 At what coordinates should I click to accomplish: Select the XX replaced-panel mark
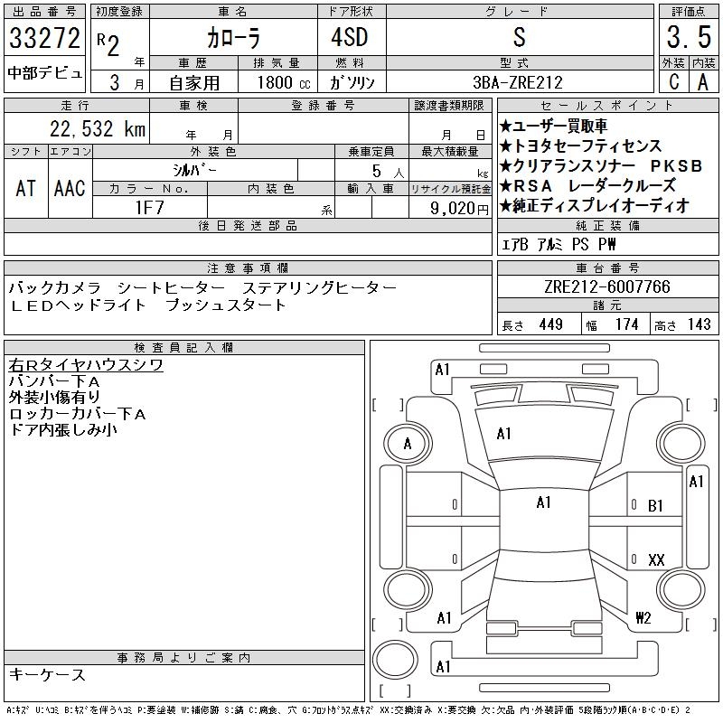[657, 560]
